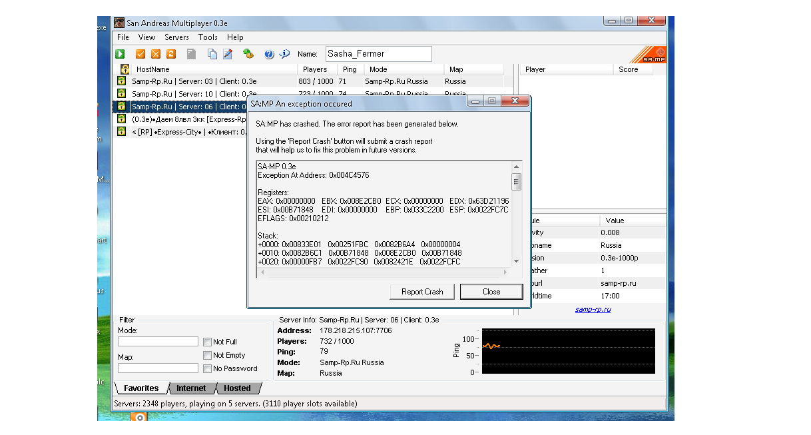The image size is (811, 435).
Task: Click the ping graph display
Action: pos(568,350)
